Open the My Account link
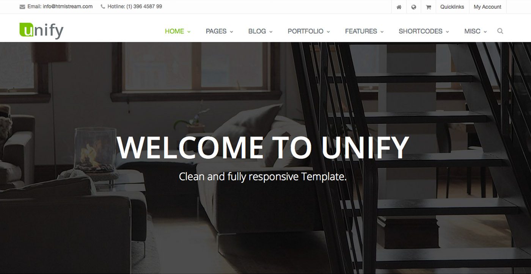 pos(487,7)
